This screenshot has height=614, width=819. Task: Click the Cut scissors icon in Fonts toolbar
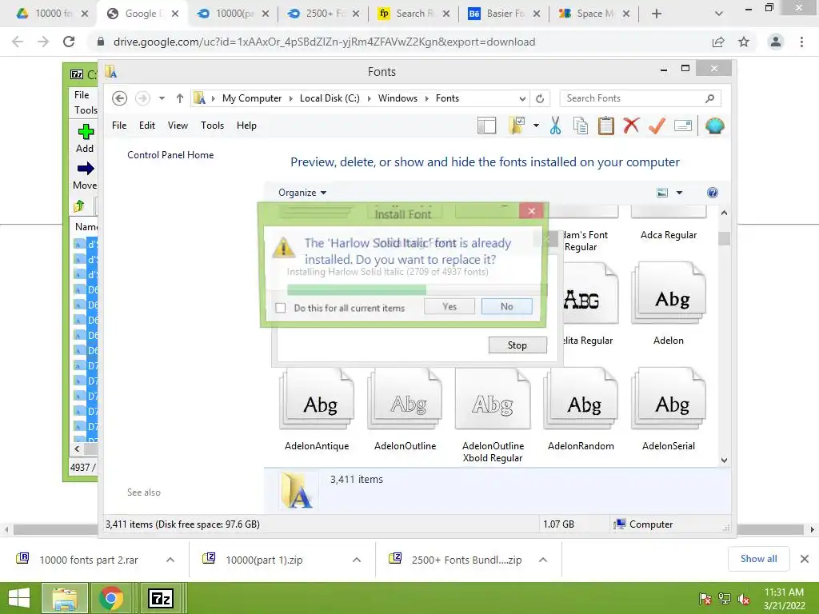coord(555,126)
